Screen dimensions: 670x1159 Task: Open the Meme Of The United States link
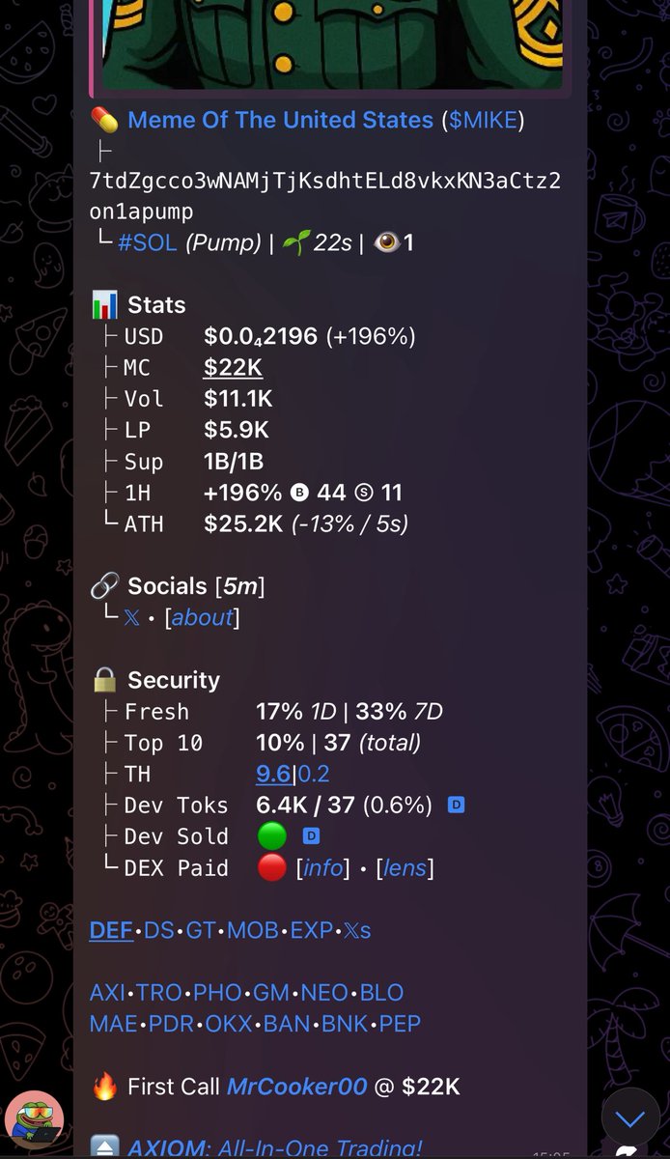[280, 120]
